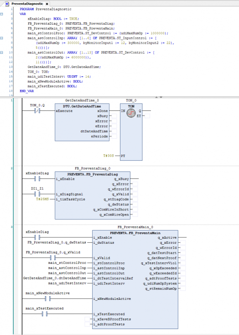Click the T#25MS task cycle value
Screen dimensions: 239x335
point(42,199)
